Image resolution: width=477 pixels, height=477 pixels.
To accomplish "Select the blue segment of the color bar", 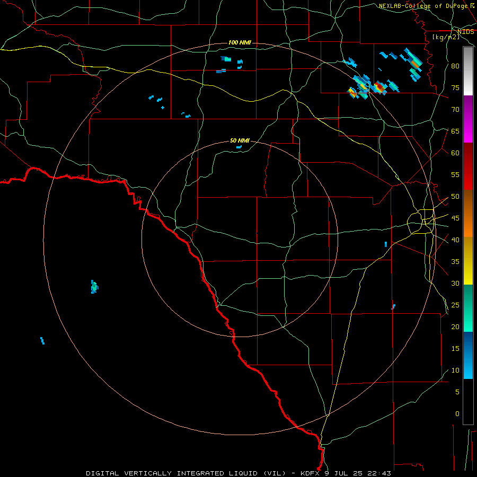I will [468, 355].
